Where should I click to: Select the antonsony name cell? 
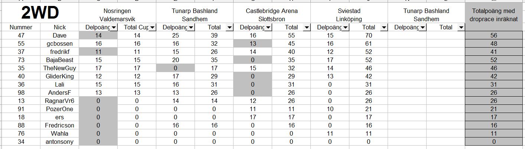click(x=60, y=142)
